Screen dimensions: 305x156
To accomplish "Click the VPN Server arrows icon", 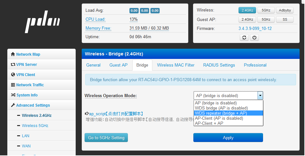I will click(x=13, y=64).
